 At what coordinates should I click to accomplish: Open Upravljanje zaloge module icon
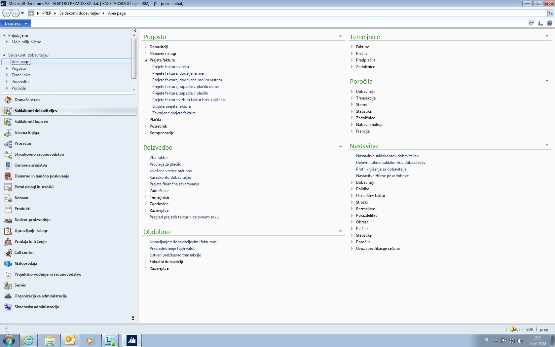click(x=8, y=231)
